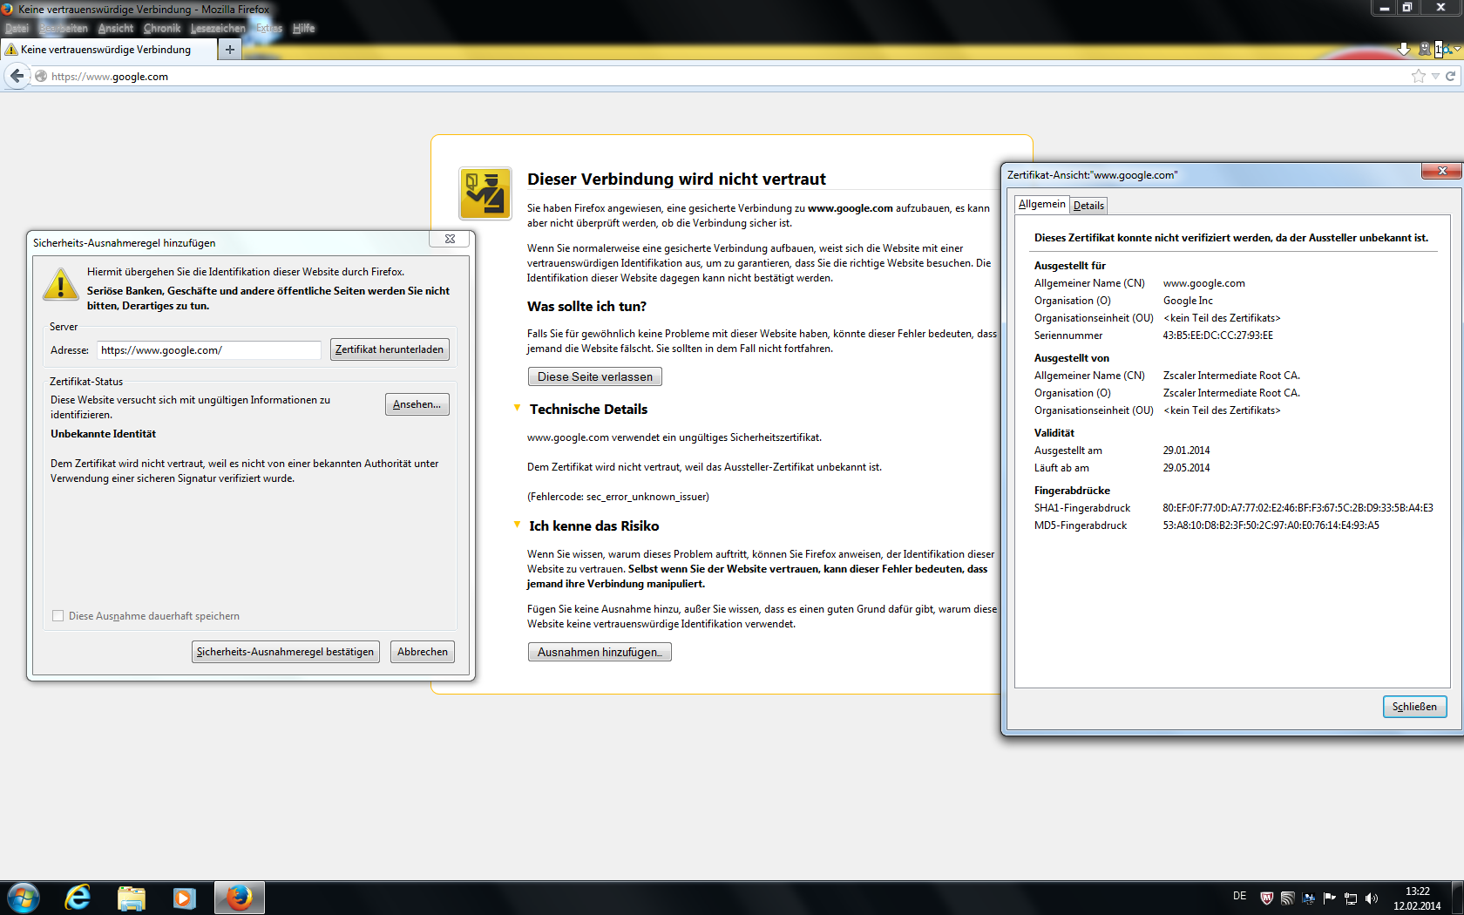Launch Firefox from the taskbar
1464x915 pixels.
coord(238,898)
